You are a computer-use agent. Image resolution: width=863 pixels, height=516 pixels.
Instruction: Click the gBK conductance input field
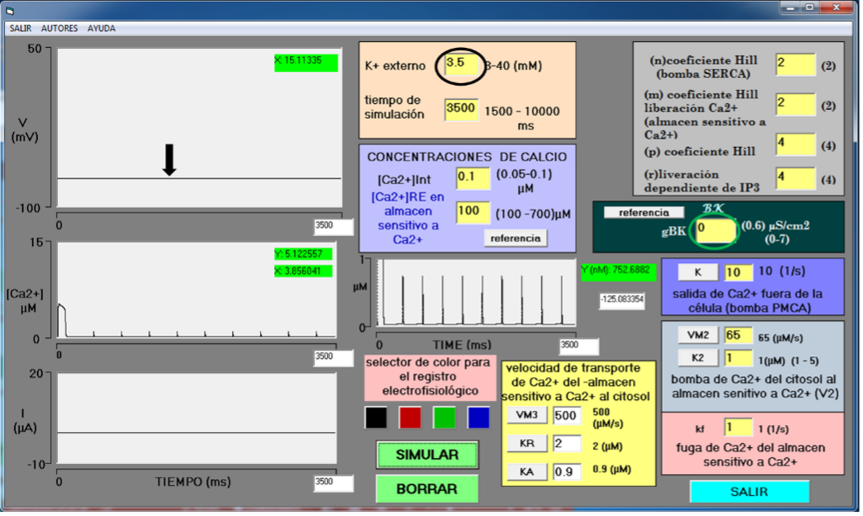coord(715,230)
